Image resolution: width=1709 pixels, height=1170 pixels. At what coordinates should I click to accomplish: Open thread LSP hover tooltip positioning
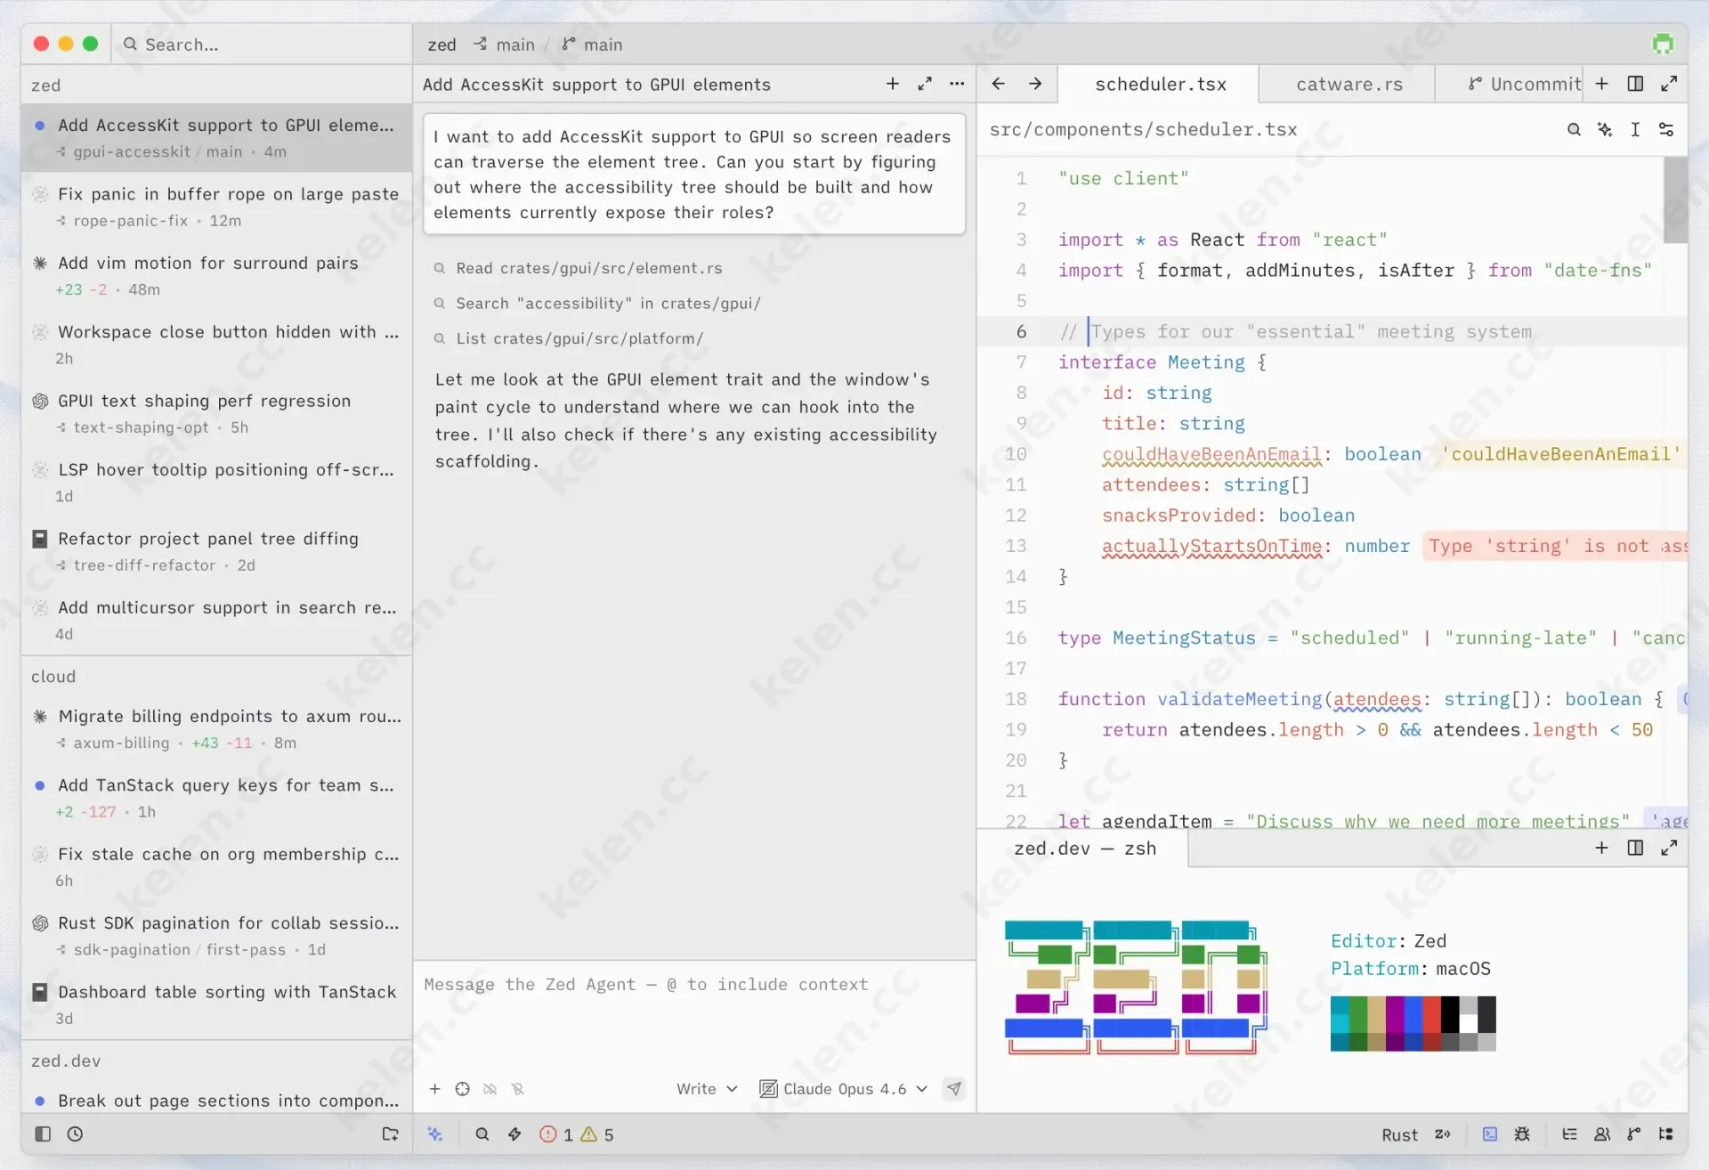(x=216, y=482)
